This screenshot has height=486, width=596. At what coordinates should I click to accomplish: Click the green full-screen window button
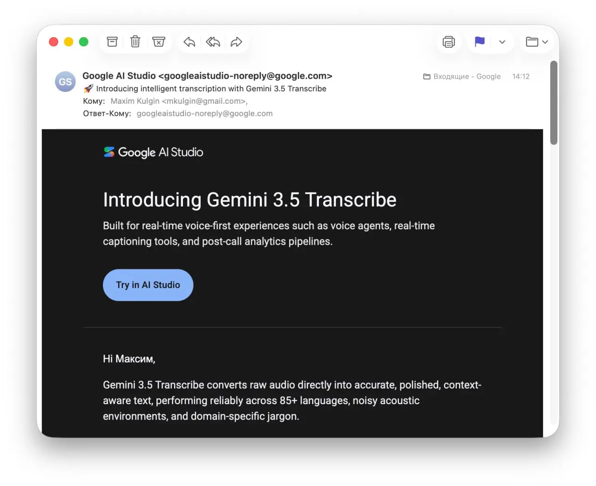84,42
